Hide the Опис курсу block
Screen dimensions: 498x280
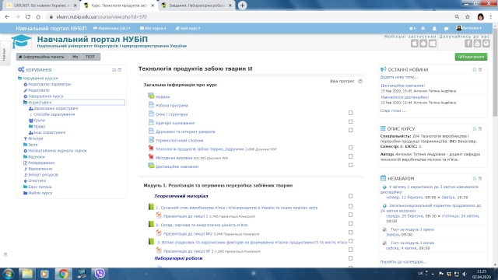click(x=475, y=128)
